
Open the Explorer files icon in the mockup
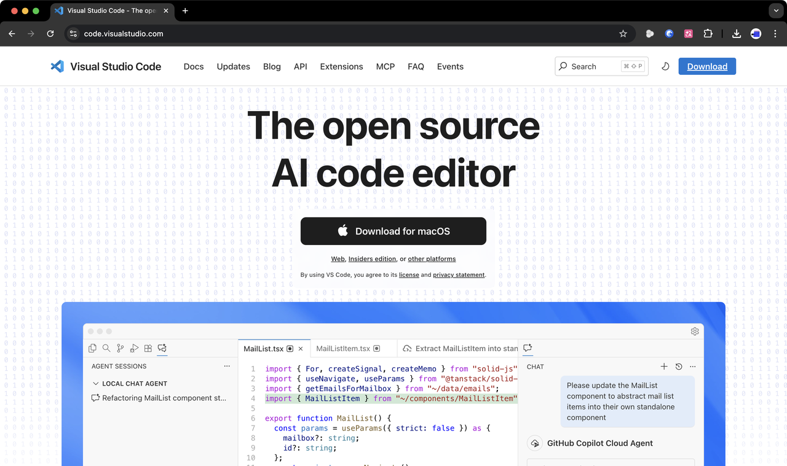click(x=92, y=348)
